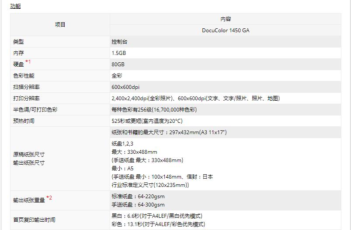Viewport: 351px width, 230px height.
Task: Click the 类型 row label
Action: coord(18,42)
